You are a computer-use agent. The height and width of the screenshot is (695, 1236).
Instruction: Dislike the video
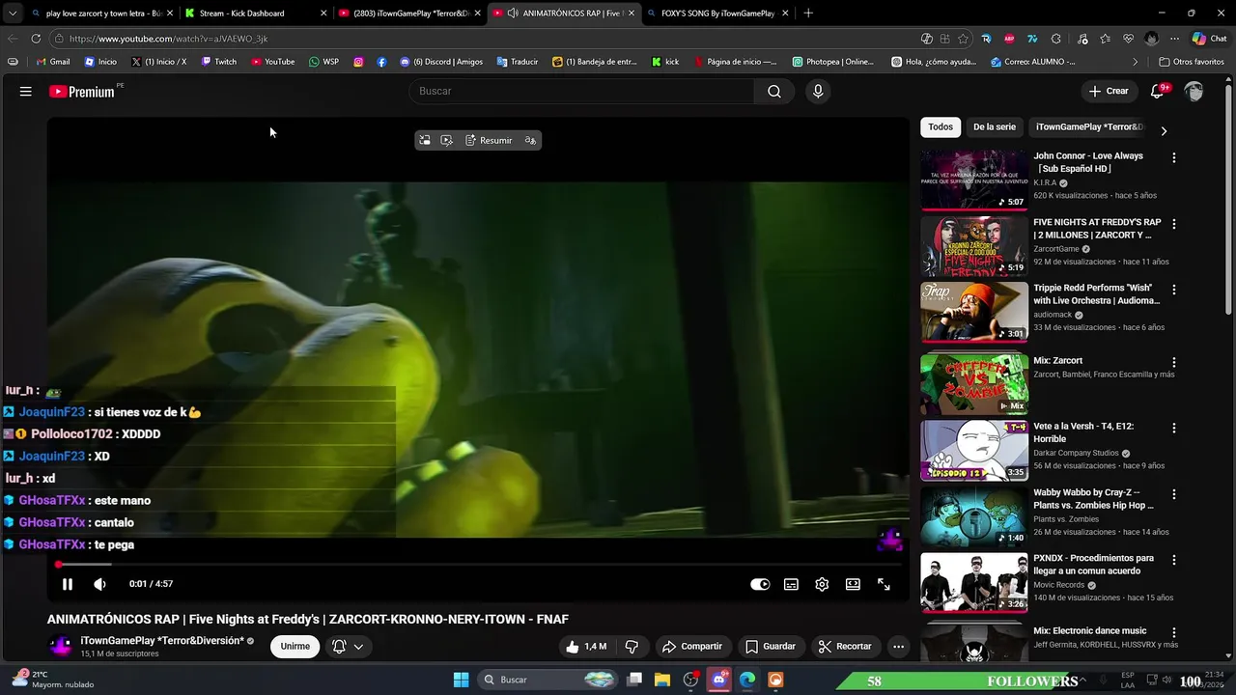632,647
